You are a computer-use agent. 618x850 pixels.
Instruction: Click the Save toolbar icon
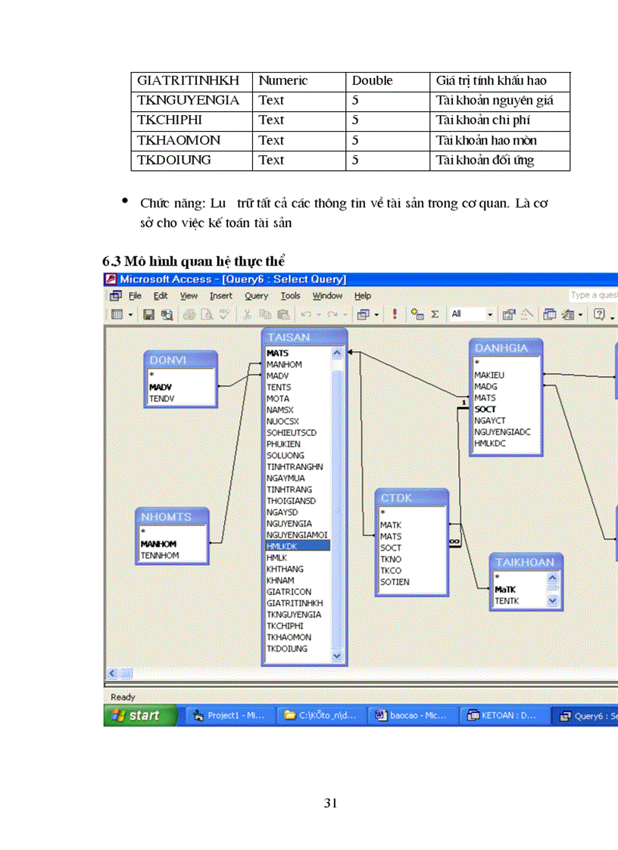point(148,314)
